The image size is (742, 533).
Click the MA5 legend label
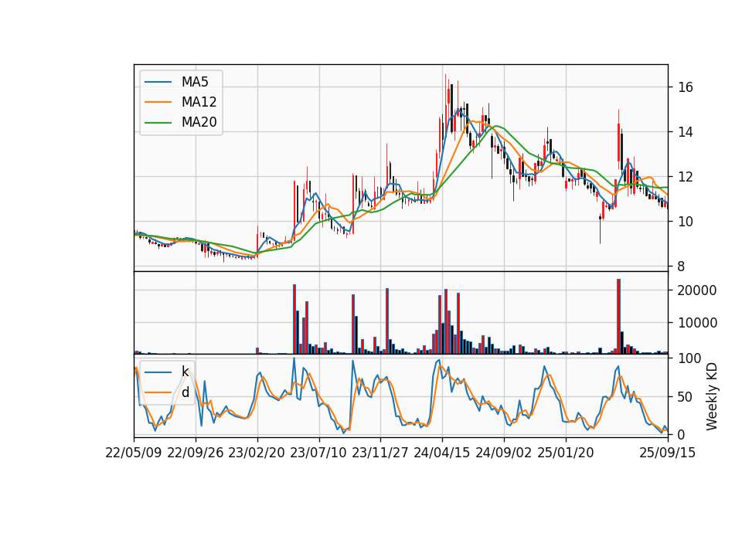pos(195,82)
